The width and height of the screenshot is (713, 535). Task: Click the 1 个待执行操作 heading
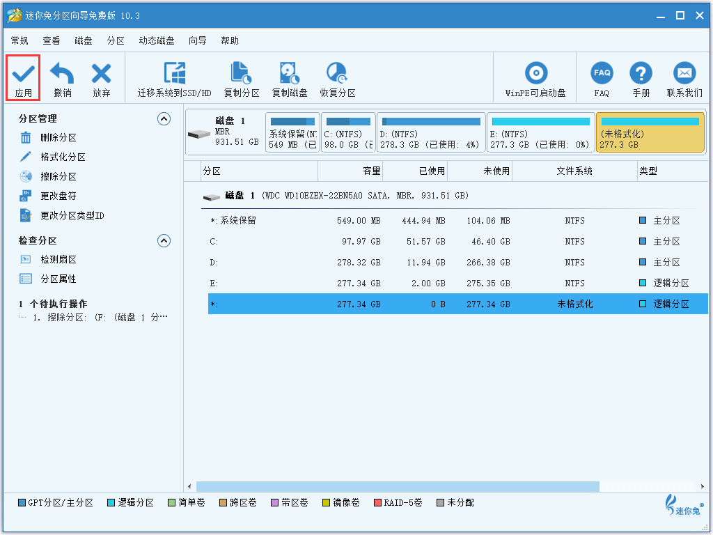pyautogui.click(x=53, y=304)
